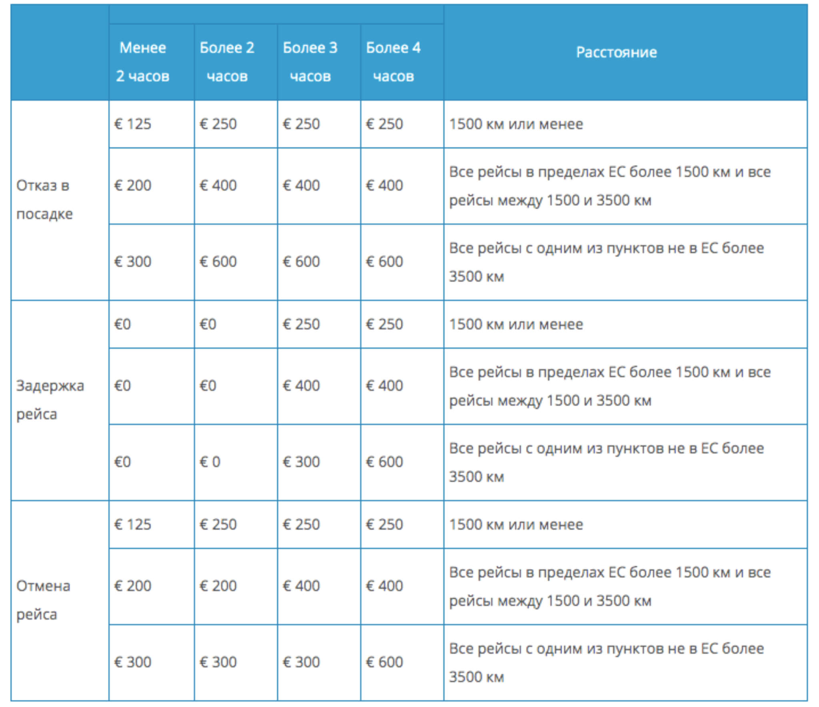Screen dimensions: 819x707
Task: Select the Менее 2 часов header cell
Action: click(142, 62)
